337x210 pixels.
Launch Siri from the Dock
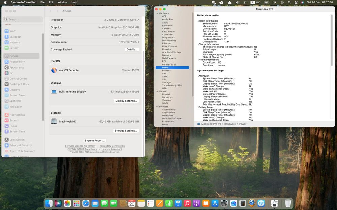pos(58,203)
